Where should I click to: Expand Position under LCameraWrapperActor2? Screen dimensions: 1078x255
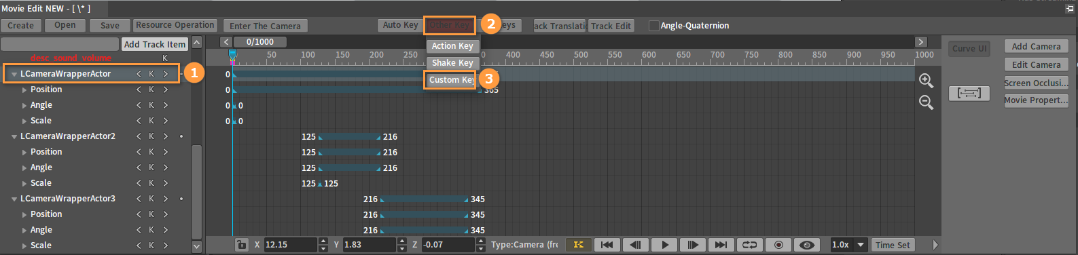coord(24,152)
